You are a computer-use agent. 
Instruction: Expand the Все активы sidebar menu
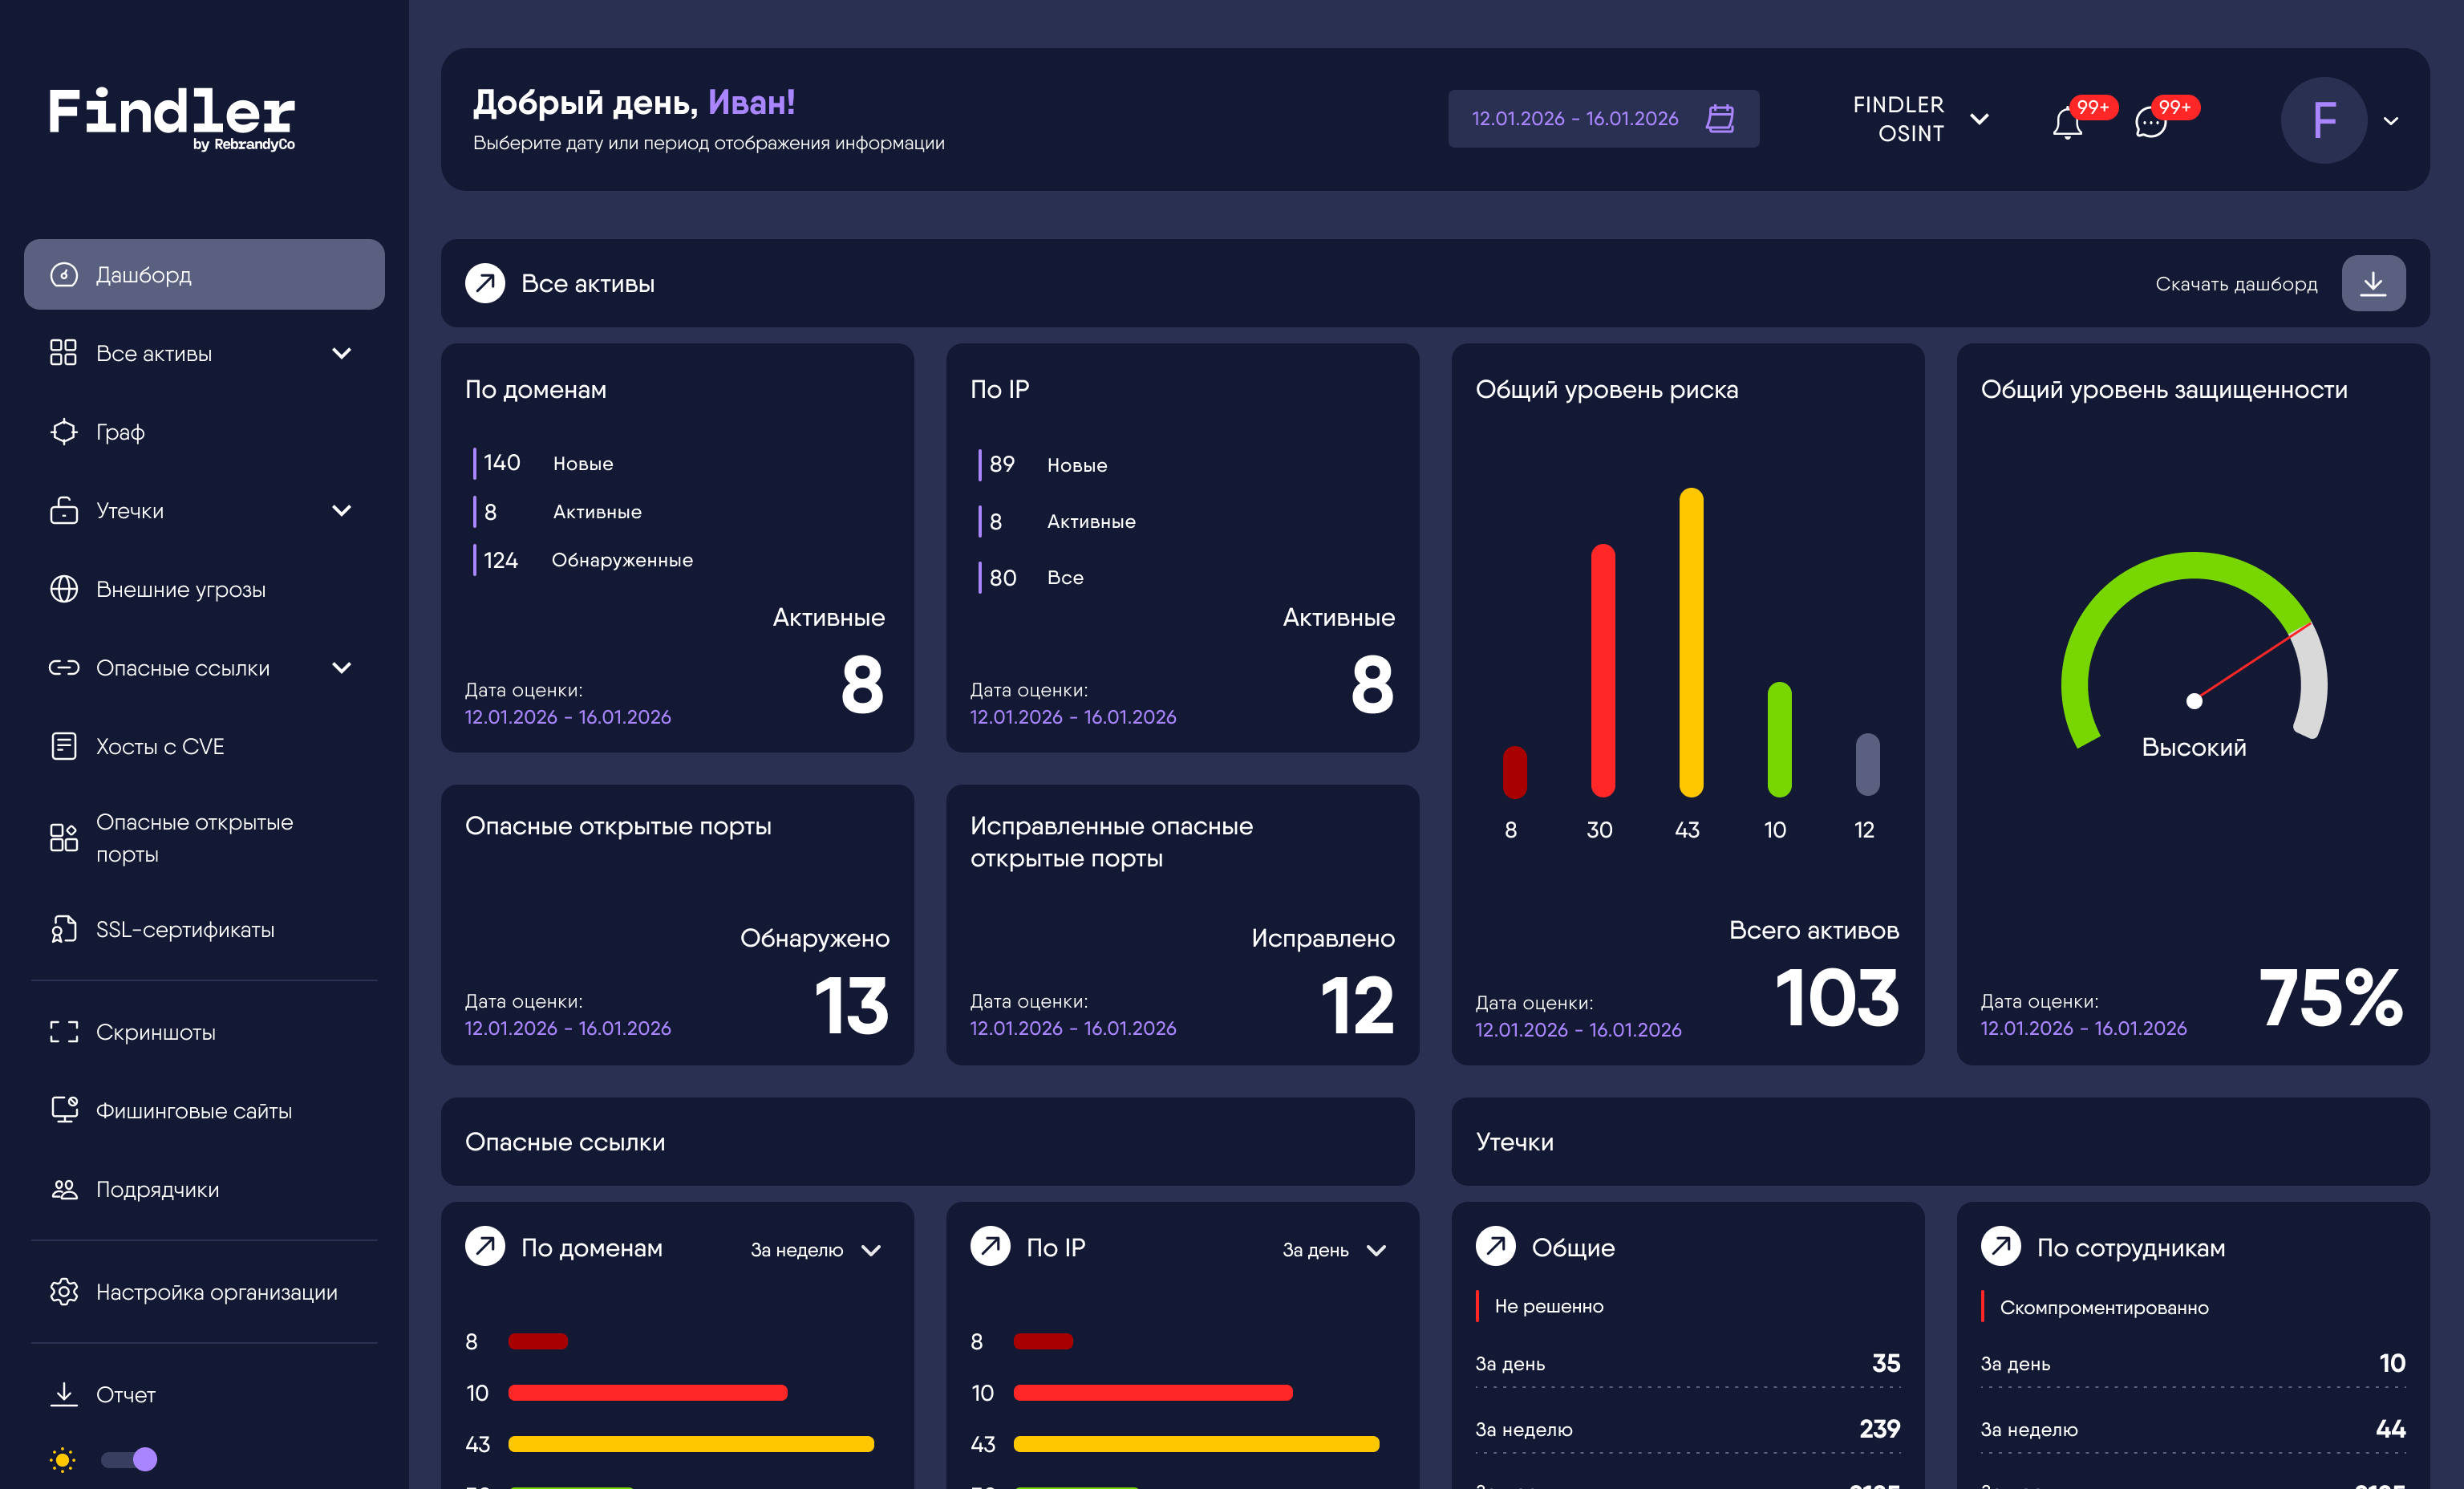click(341, 354)
